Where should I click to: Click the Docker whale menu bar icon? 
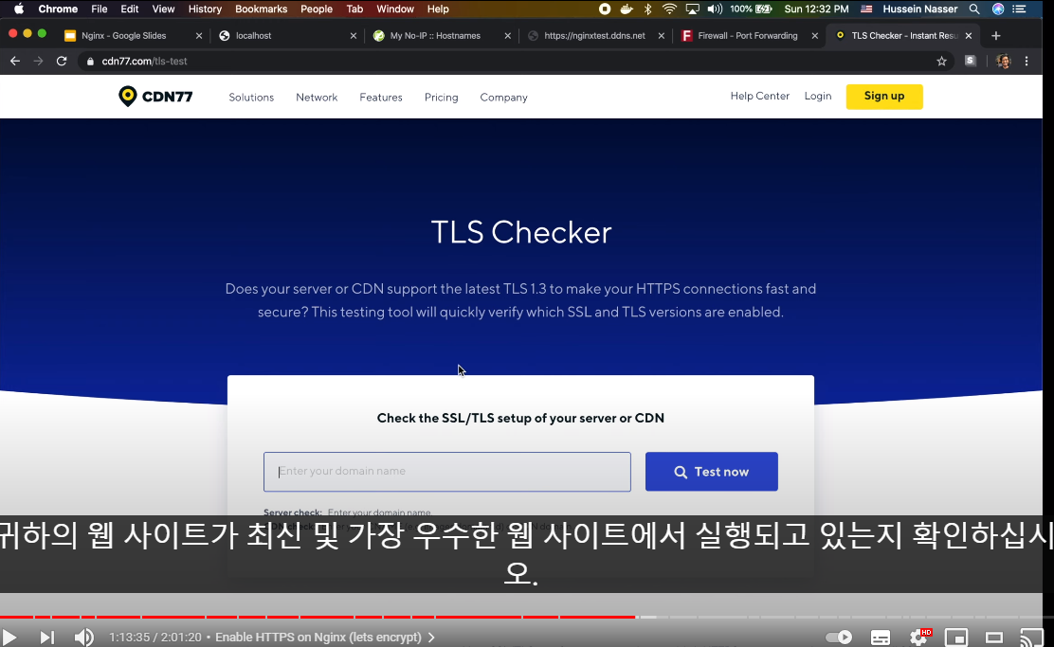pos(627,9)
